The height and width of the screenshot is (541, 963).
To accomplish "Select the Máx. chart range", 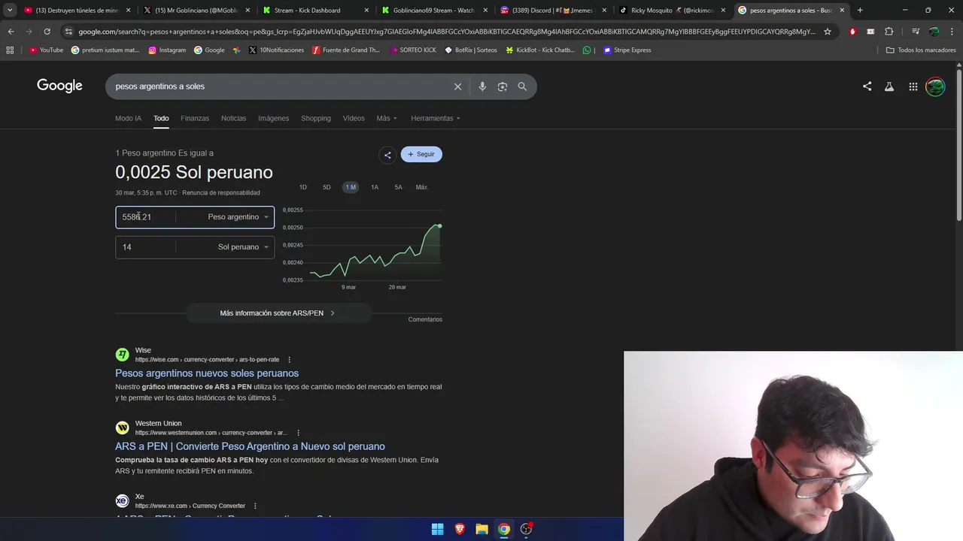I will coord(422,187).
